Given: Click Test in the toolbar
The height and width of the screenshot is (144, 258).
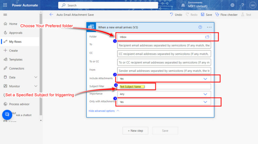Looking at the screenshot, I should tap(246, 15).
